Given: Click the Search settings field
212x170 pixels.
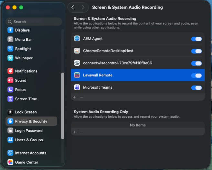Looking at the screenshot, I should pos(34,22).
